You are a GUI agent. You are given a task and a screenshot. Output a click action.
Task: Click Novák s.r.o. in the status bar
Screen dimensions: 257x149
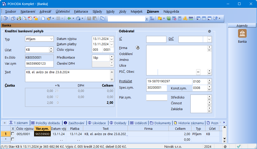[173, 146]
